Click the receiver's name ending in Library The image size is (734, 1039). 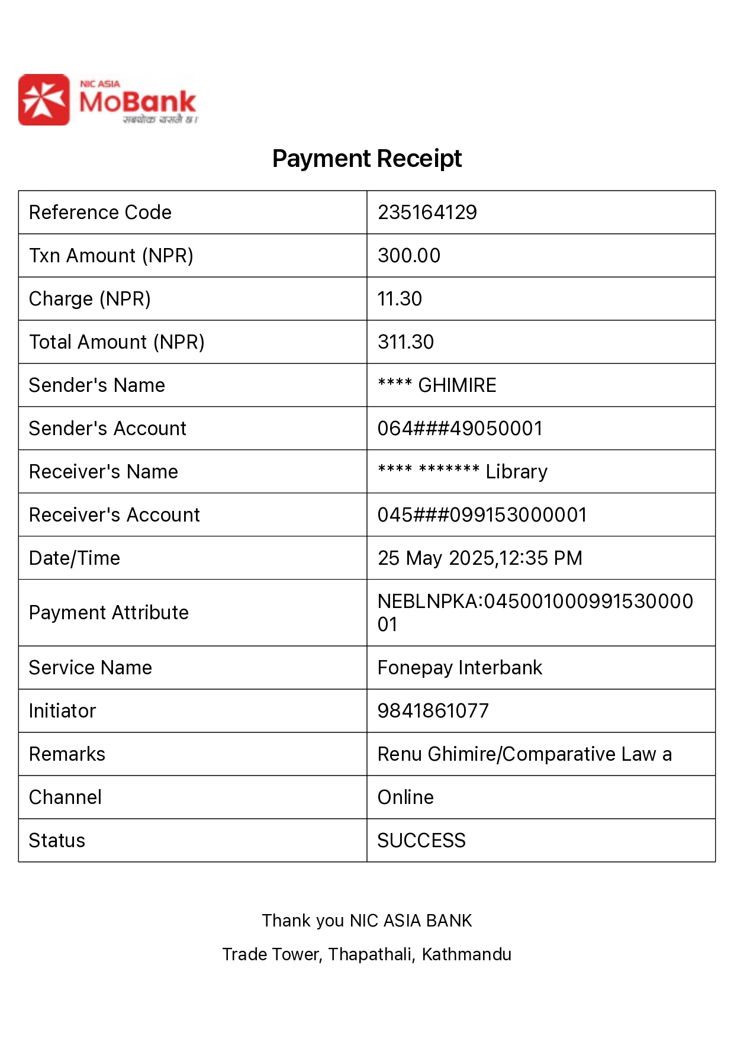pyautogui.click(x=462, y=472)
